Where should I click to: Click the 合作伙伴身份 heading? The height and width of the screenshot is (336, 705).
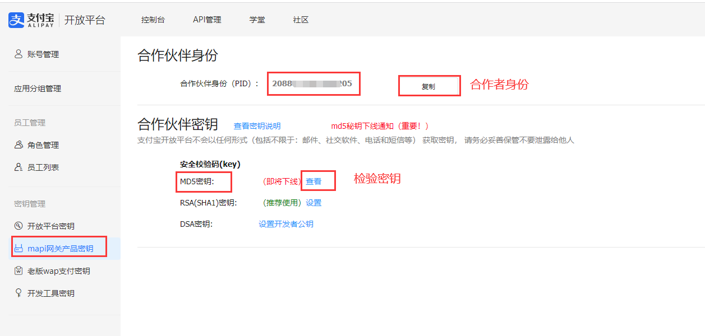click(178, 55)
